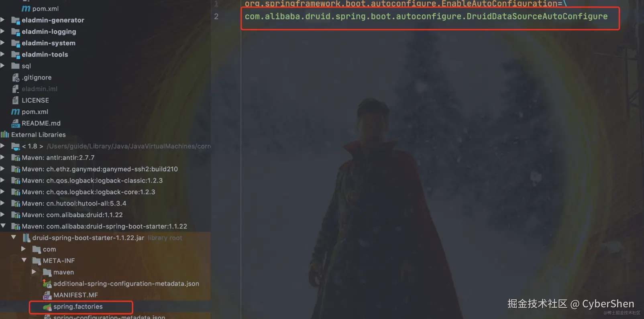
Task: Click the eladmin-system module folder icon
Action: [x=16, y=43]
